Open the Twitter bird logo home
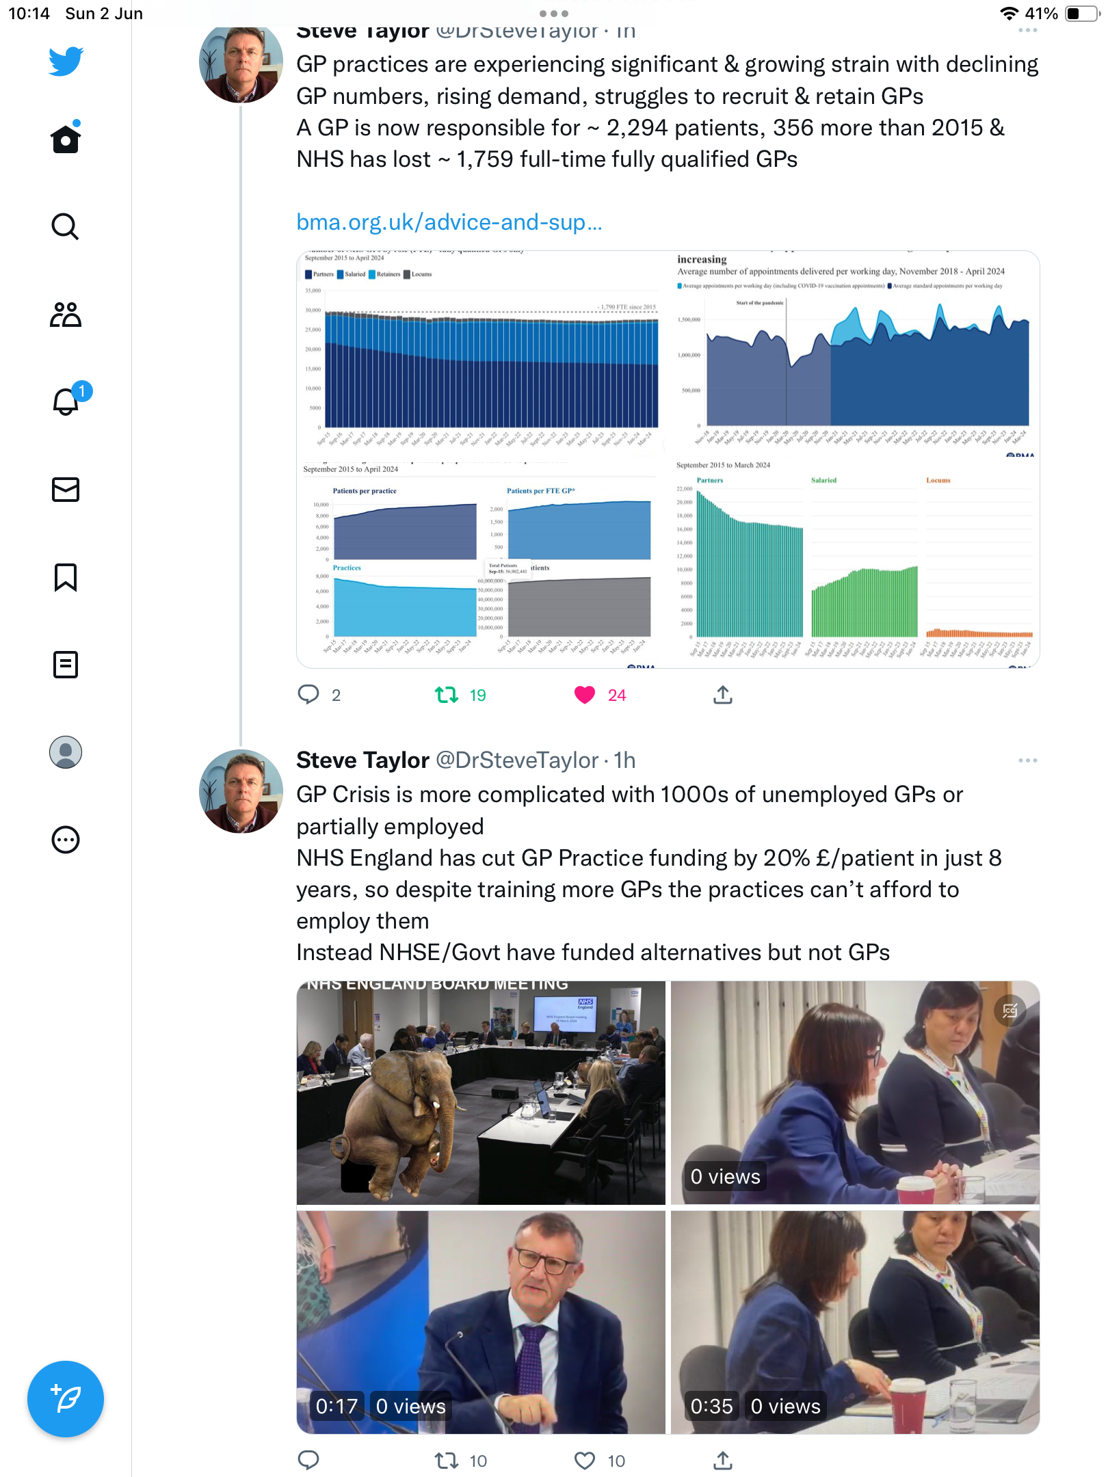 tap(66, 62)
